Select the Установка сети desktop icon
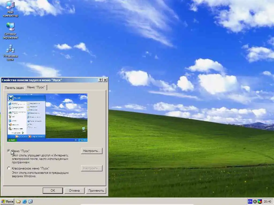Image resolution: width=274 pixels, height=205 pixels. tap(10, 53)
